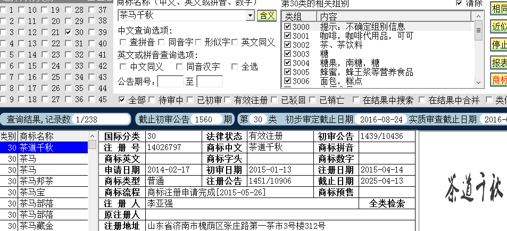Click the 商标名称 header in the results list

53,136
